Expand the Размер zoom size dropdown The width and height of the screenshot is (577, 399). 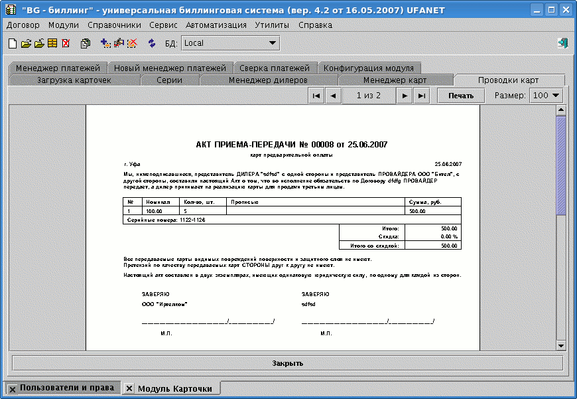[546, 96]
